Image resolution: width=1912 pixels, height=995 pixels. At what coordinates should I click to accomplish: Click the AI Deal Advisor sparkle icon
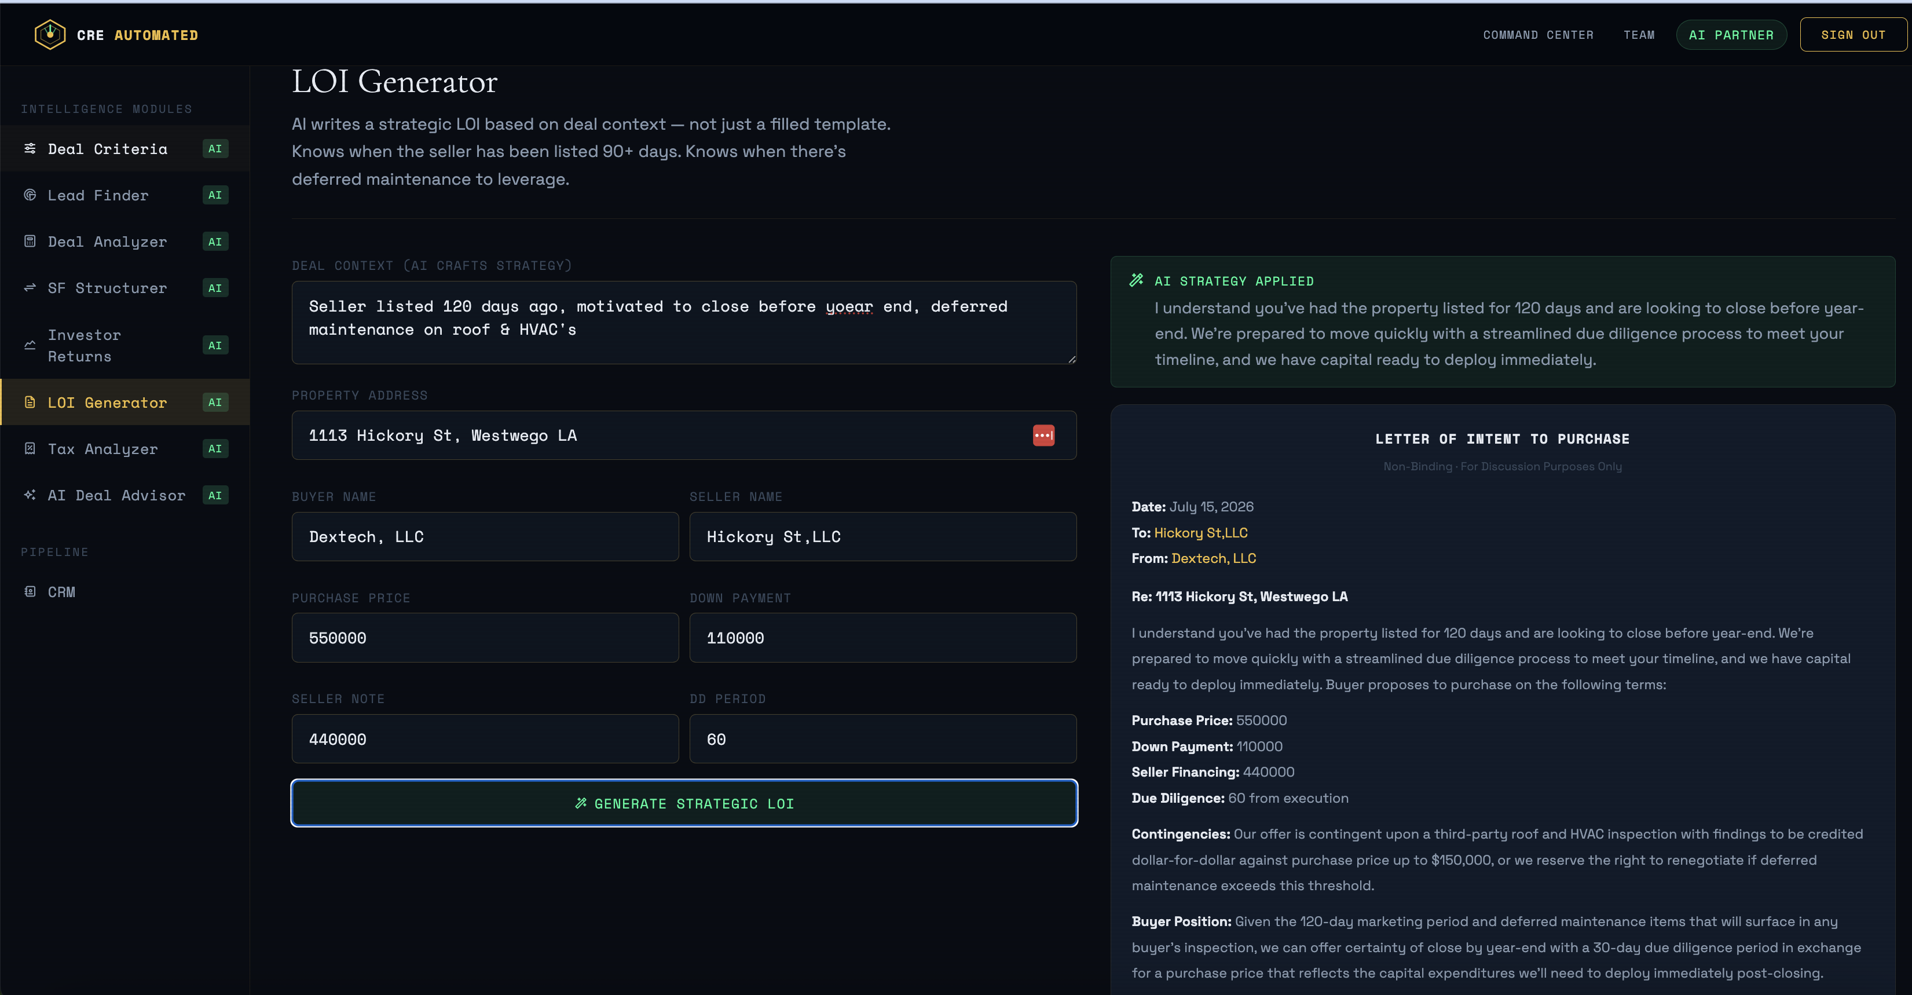click(x=30, y=495)
